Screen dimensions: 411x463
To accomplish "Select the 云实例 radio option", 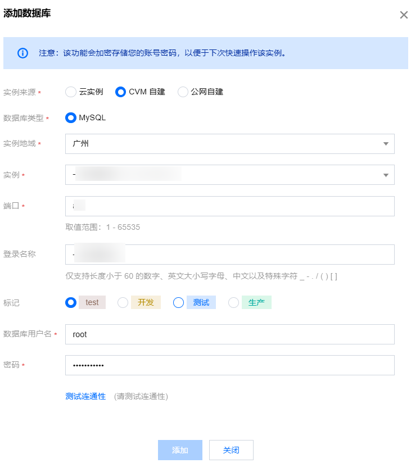I will click(x=71, y=92).
